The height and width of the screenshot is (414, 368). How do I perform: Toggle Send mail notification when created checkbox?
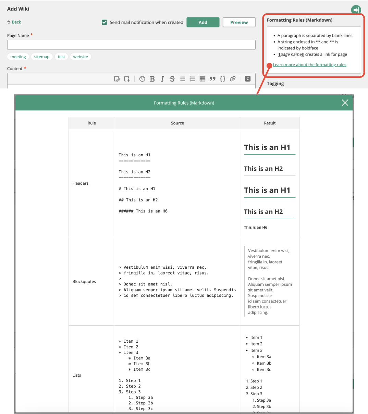point(105,22)
